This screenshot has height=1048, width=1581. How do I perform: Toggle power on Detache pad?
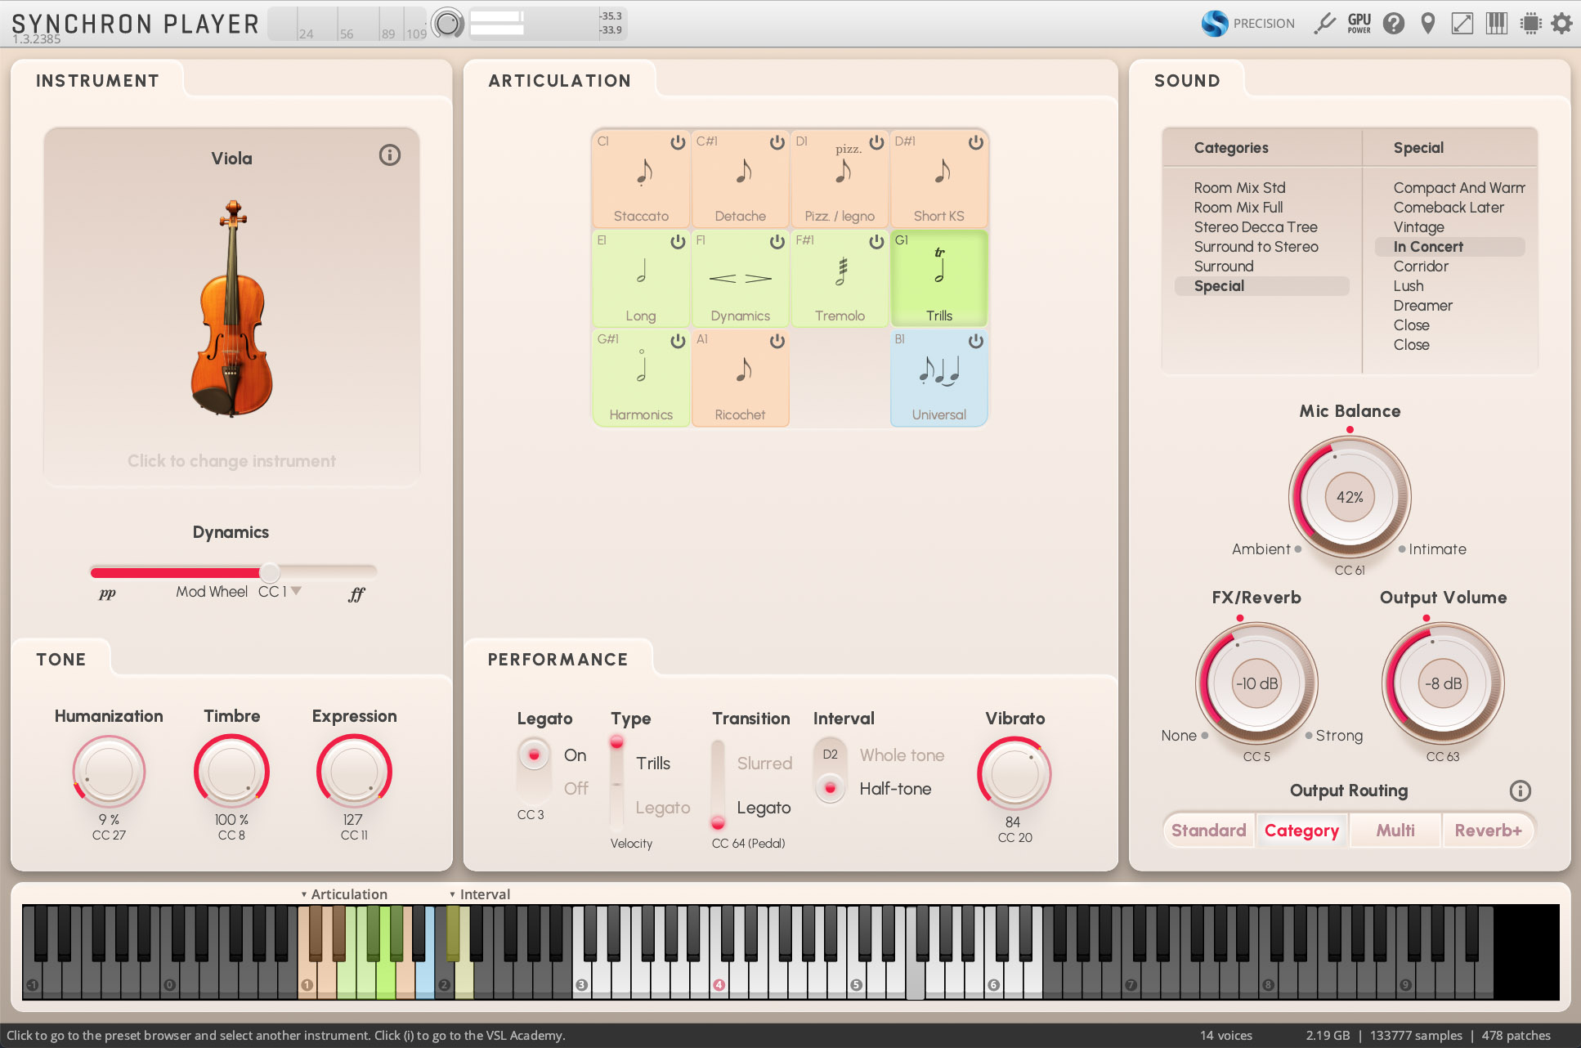point(777,142)
